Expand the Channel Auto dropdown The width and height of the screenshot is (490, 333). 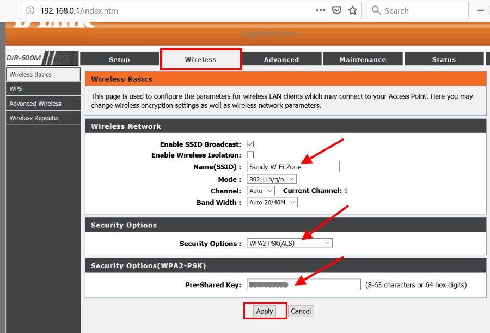tap(261, 191)
